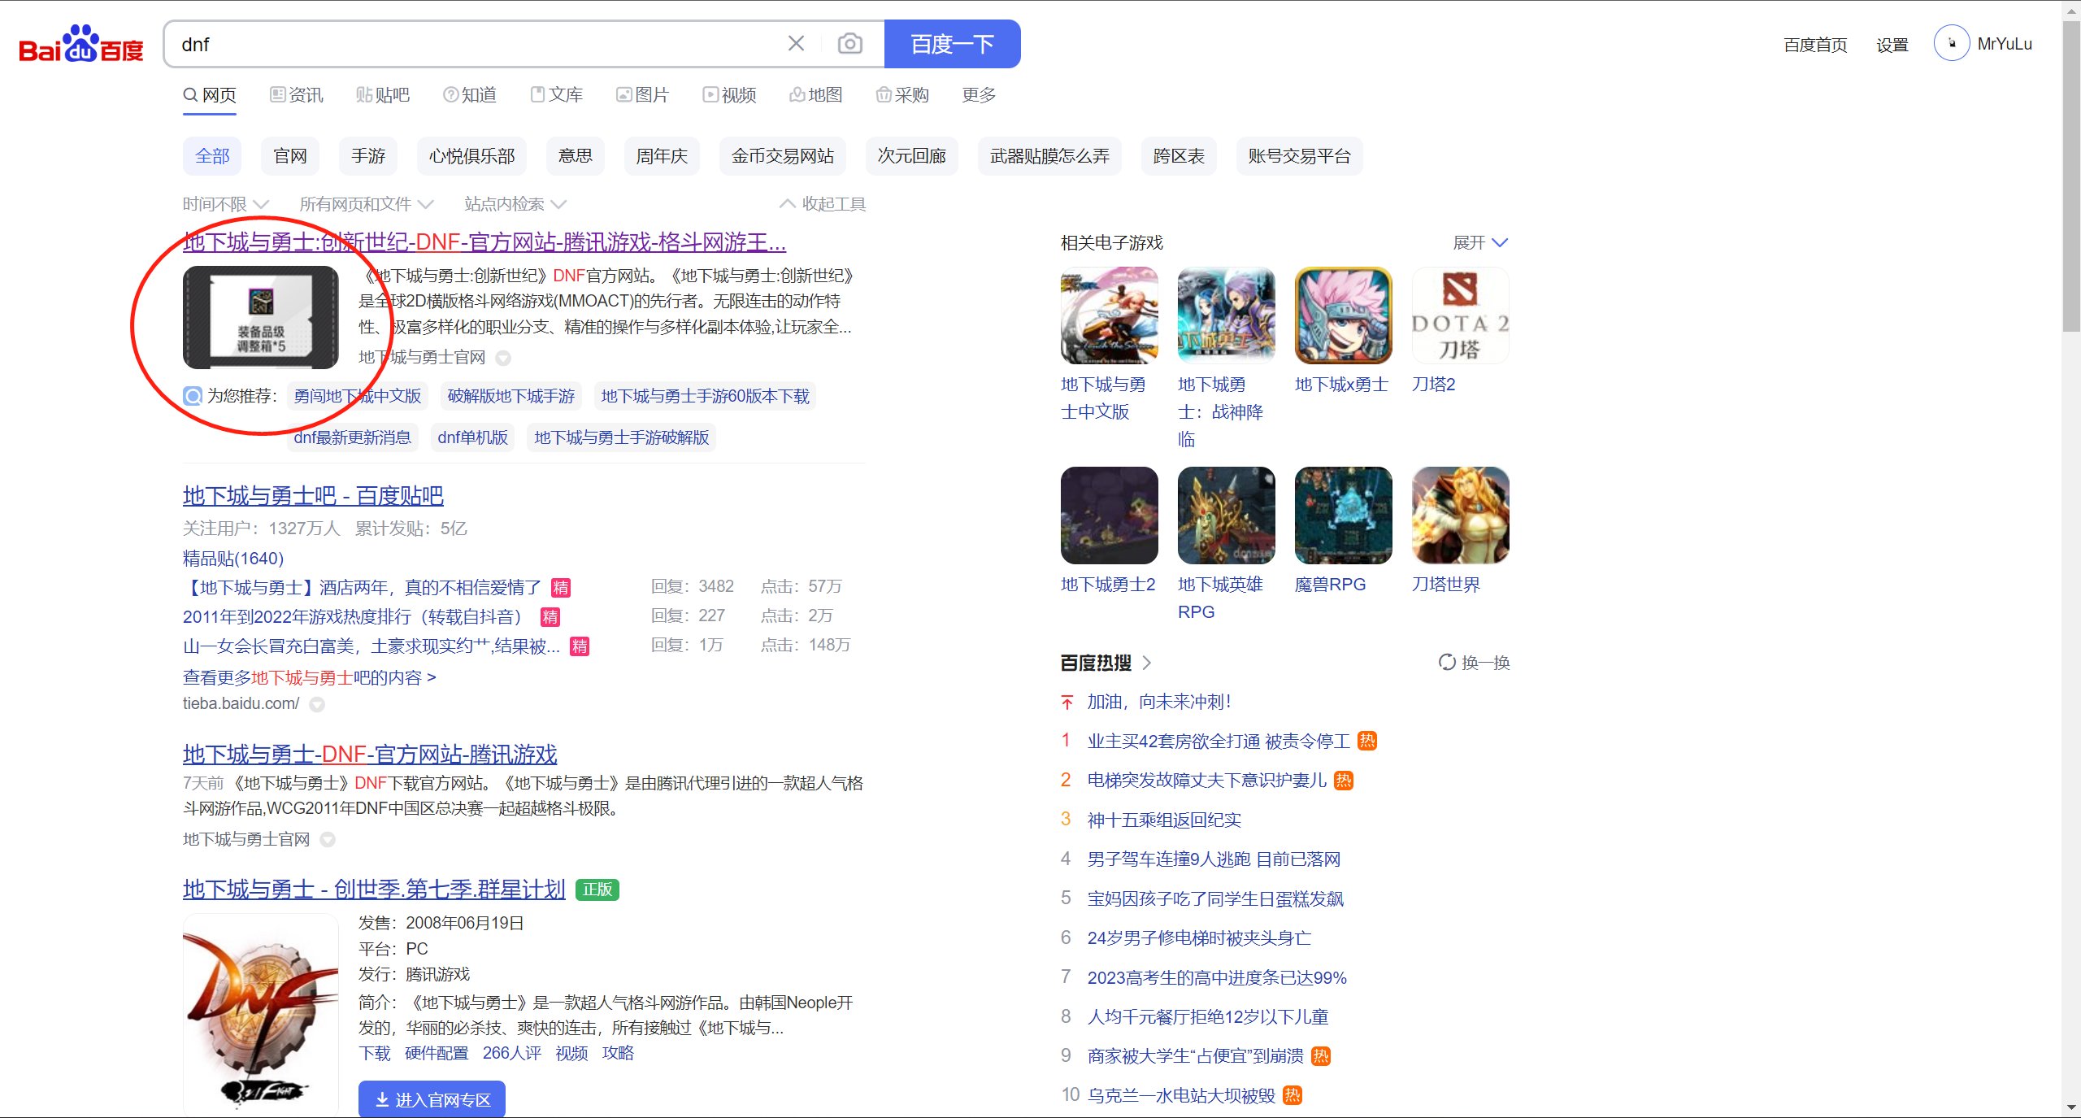
Task: Open the 地下城x勇士 game thumbnail
Action: 1343,315
